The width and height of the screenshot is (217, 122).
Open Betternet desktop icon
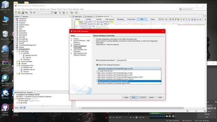pos(5,94)
